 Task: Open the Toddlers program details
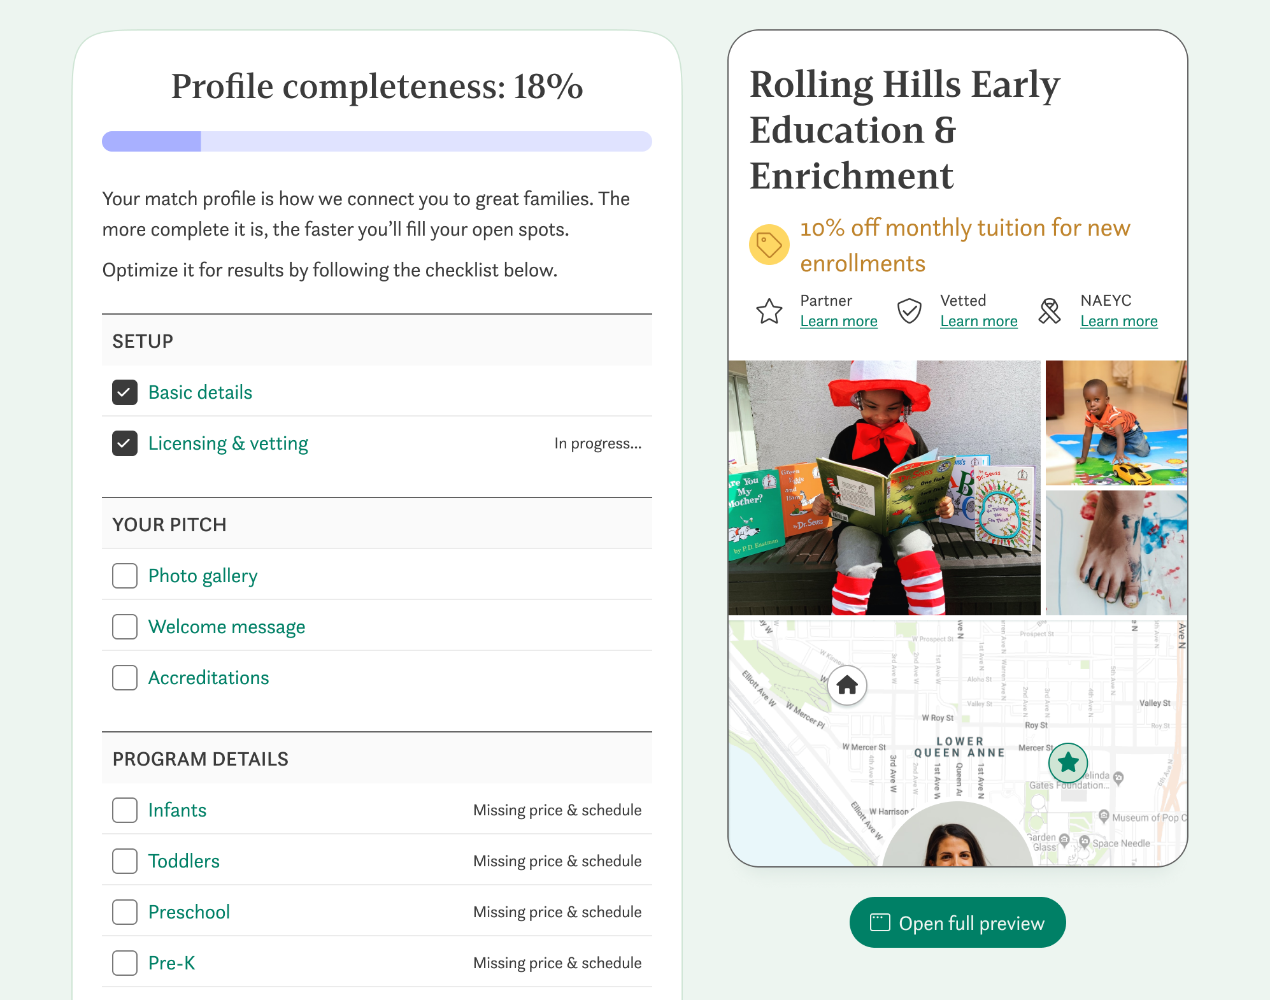pyautogui.click(x=183, y=861)
